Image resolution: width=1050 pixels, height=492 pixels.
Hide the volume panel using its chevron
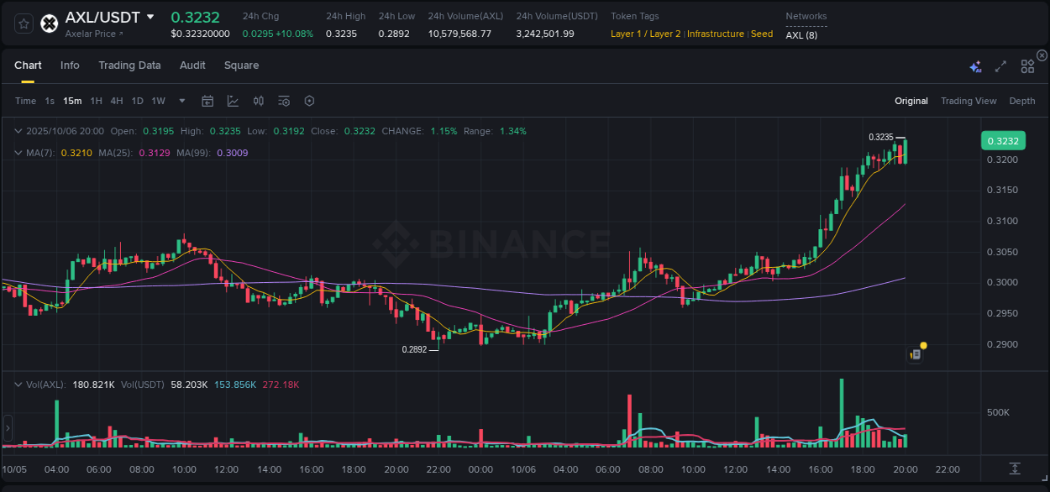[17, 384]
